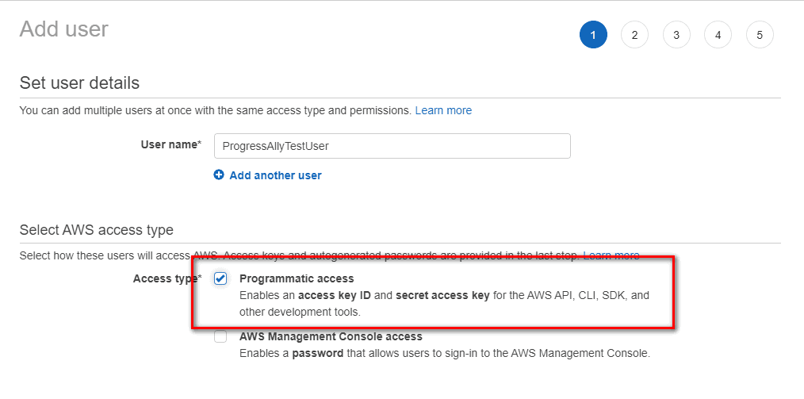The width and height of the screenshot is (804, 399).
Task: Select step 3 circle in wizard
Action: click(676, 35)
